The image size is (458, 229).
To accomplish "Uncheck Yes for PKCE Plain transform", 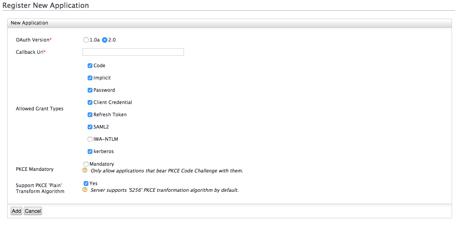I will coord(86,184).
